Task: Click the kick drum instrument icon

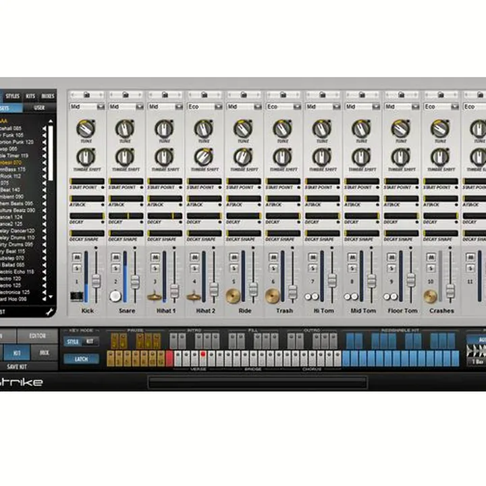Action: tap(76, 296)
